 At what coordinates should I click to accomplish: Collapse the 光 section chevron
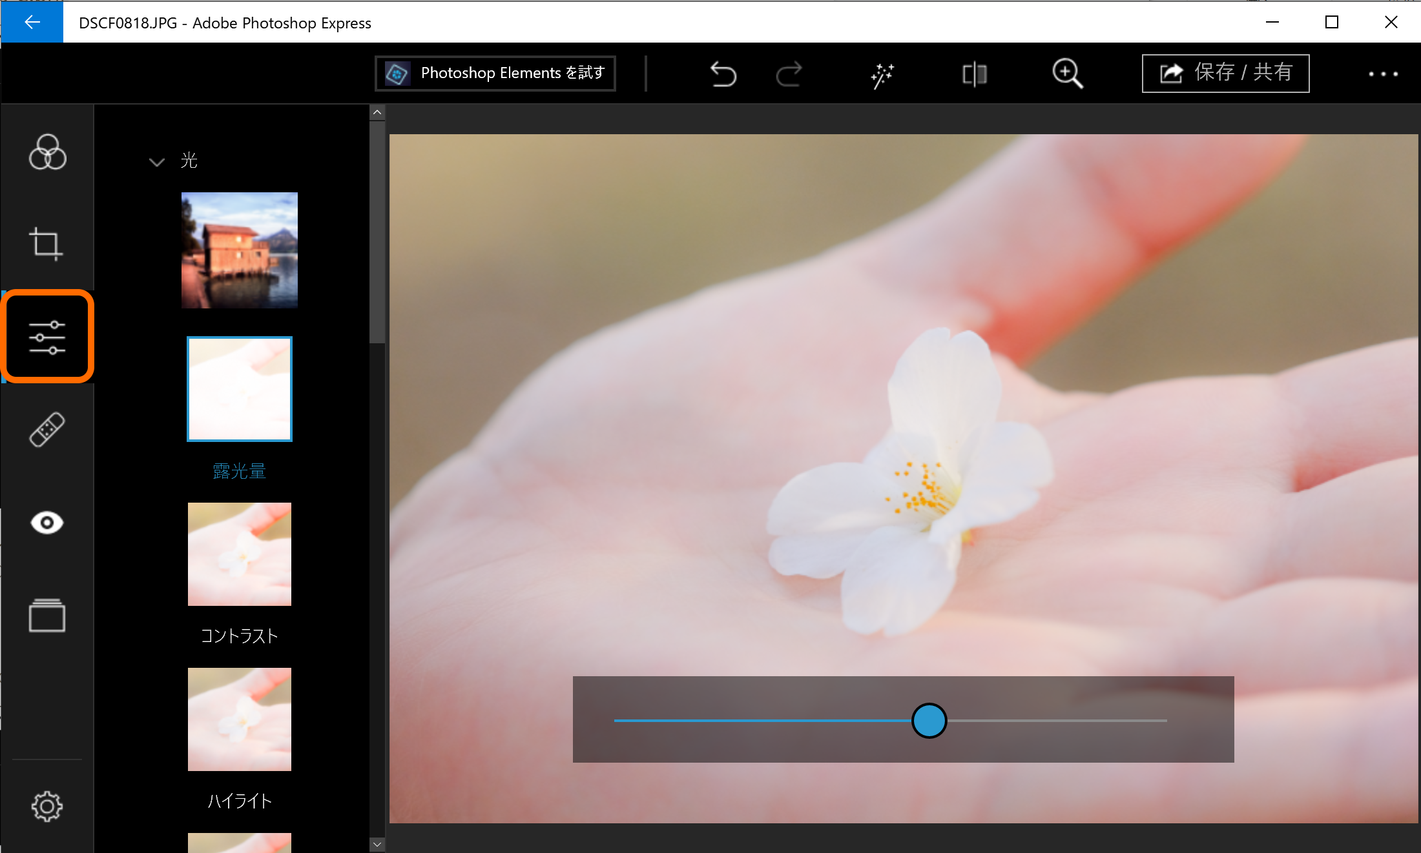pos(156,161)
